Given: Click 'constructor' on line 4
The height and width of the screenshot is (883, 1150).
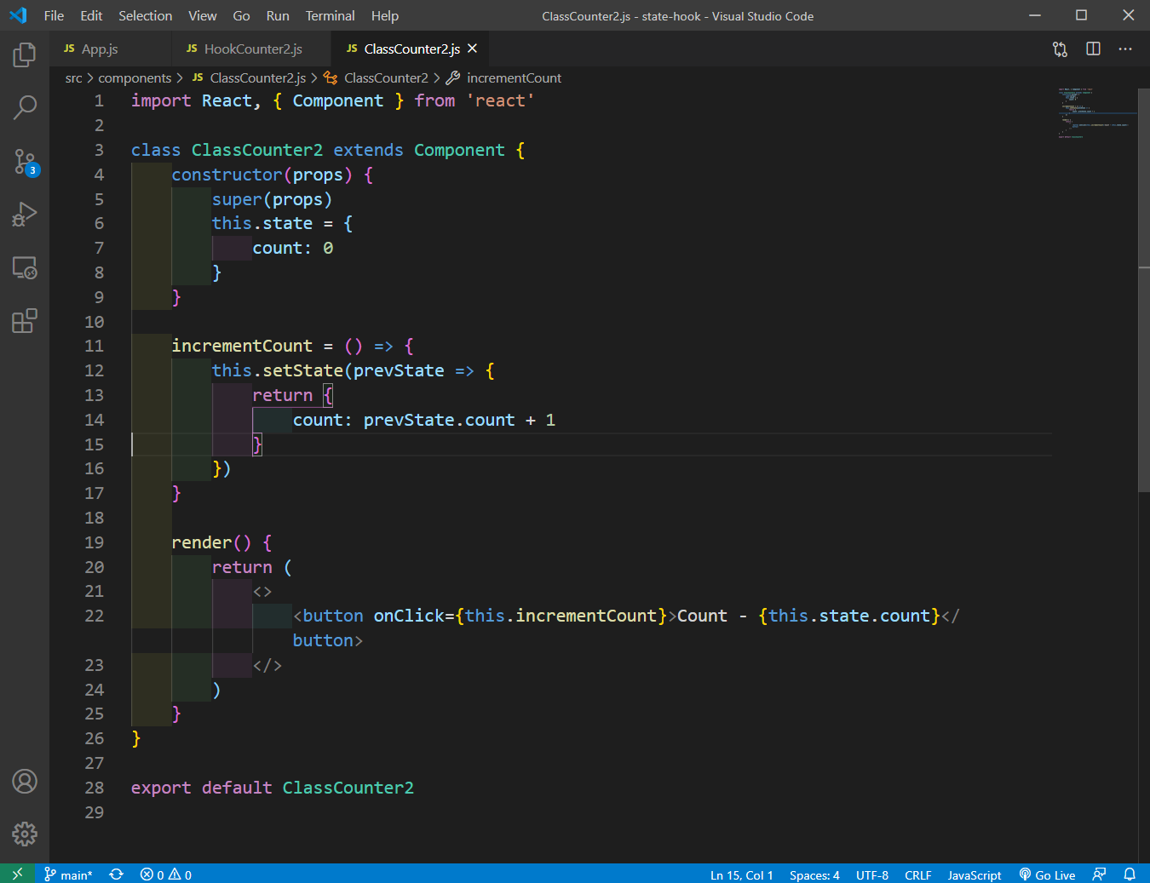Looking at the screenshot, I should (227, 175).
